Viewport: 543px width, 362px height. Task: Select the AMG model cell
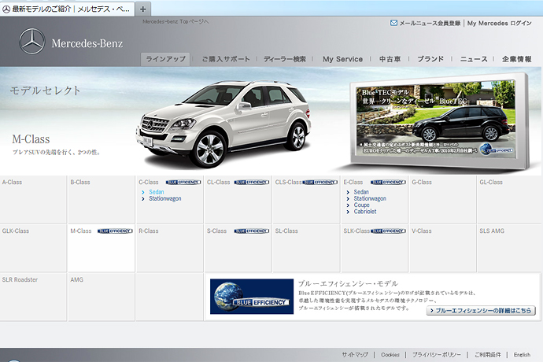tap(101, 297)
